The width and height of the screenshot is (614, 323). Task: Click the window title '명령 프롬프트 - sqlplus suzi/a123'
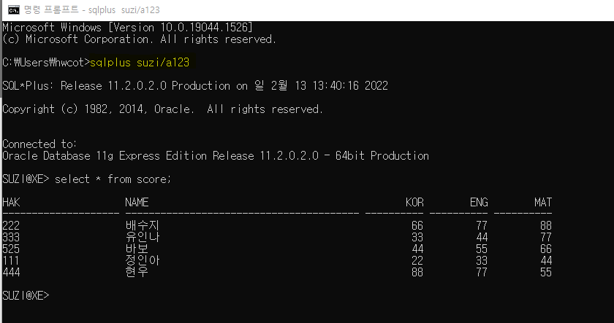tap(91, 10)
